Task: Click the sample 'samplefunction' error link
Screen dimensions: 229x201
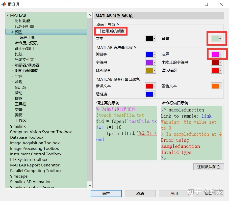Action: click(x=181, y=146)
